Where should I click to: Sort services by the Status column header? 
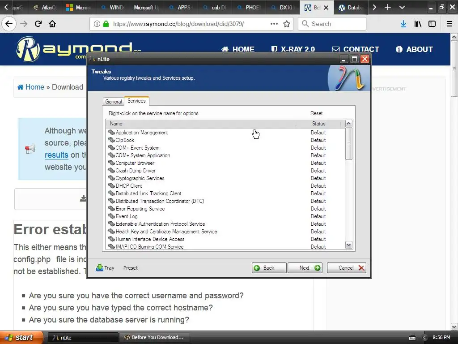[318, 124]
